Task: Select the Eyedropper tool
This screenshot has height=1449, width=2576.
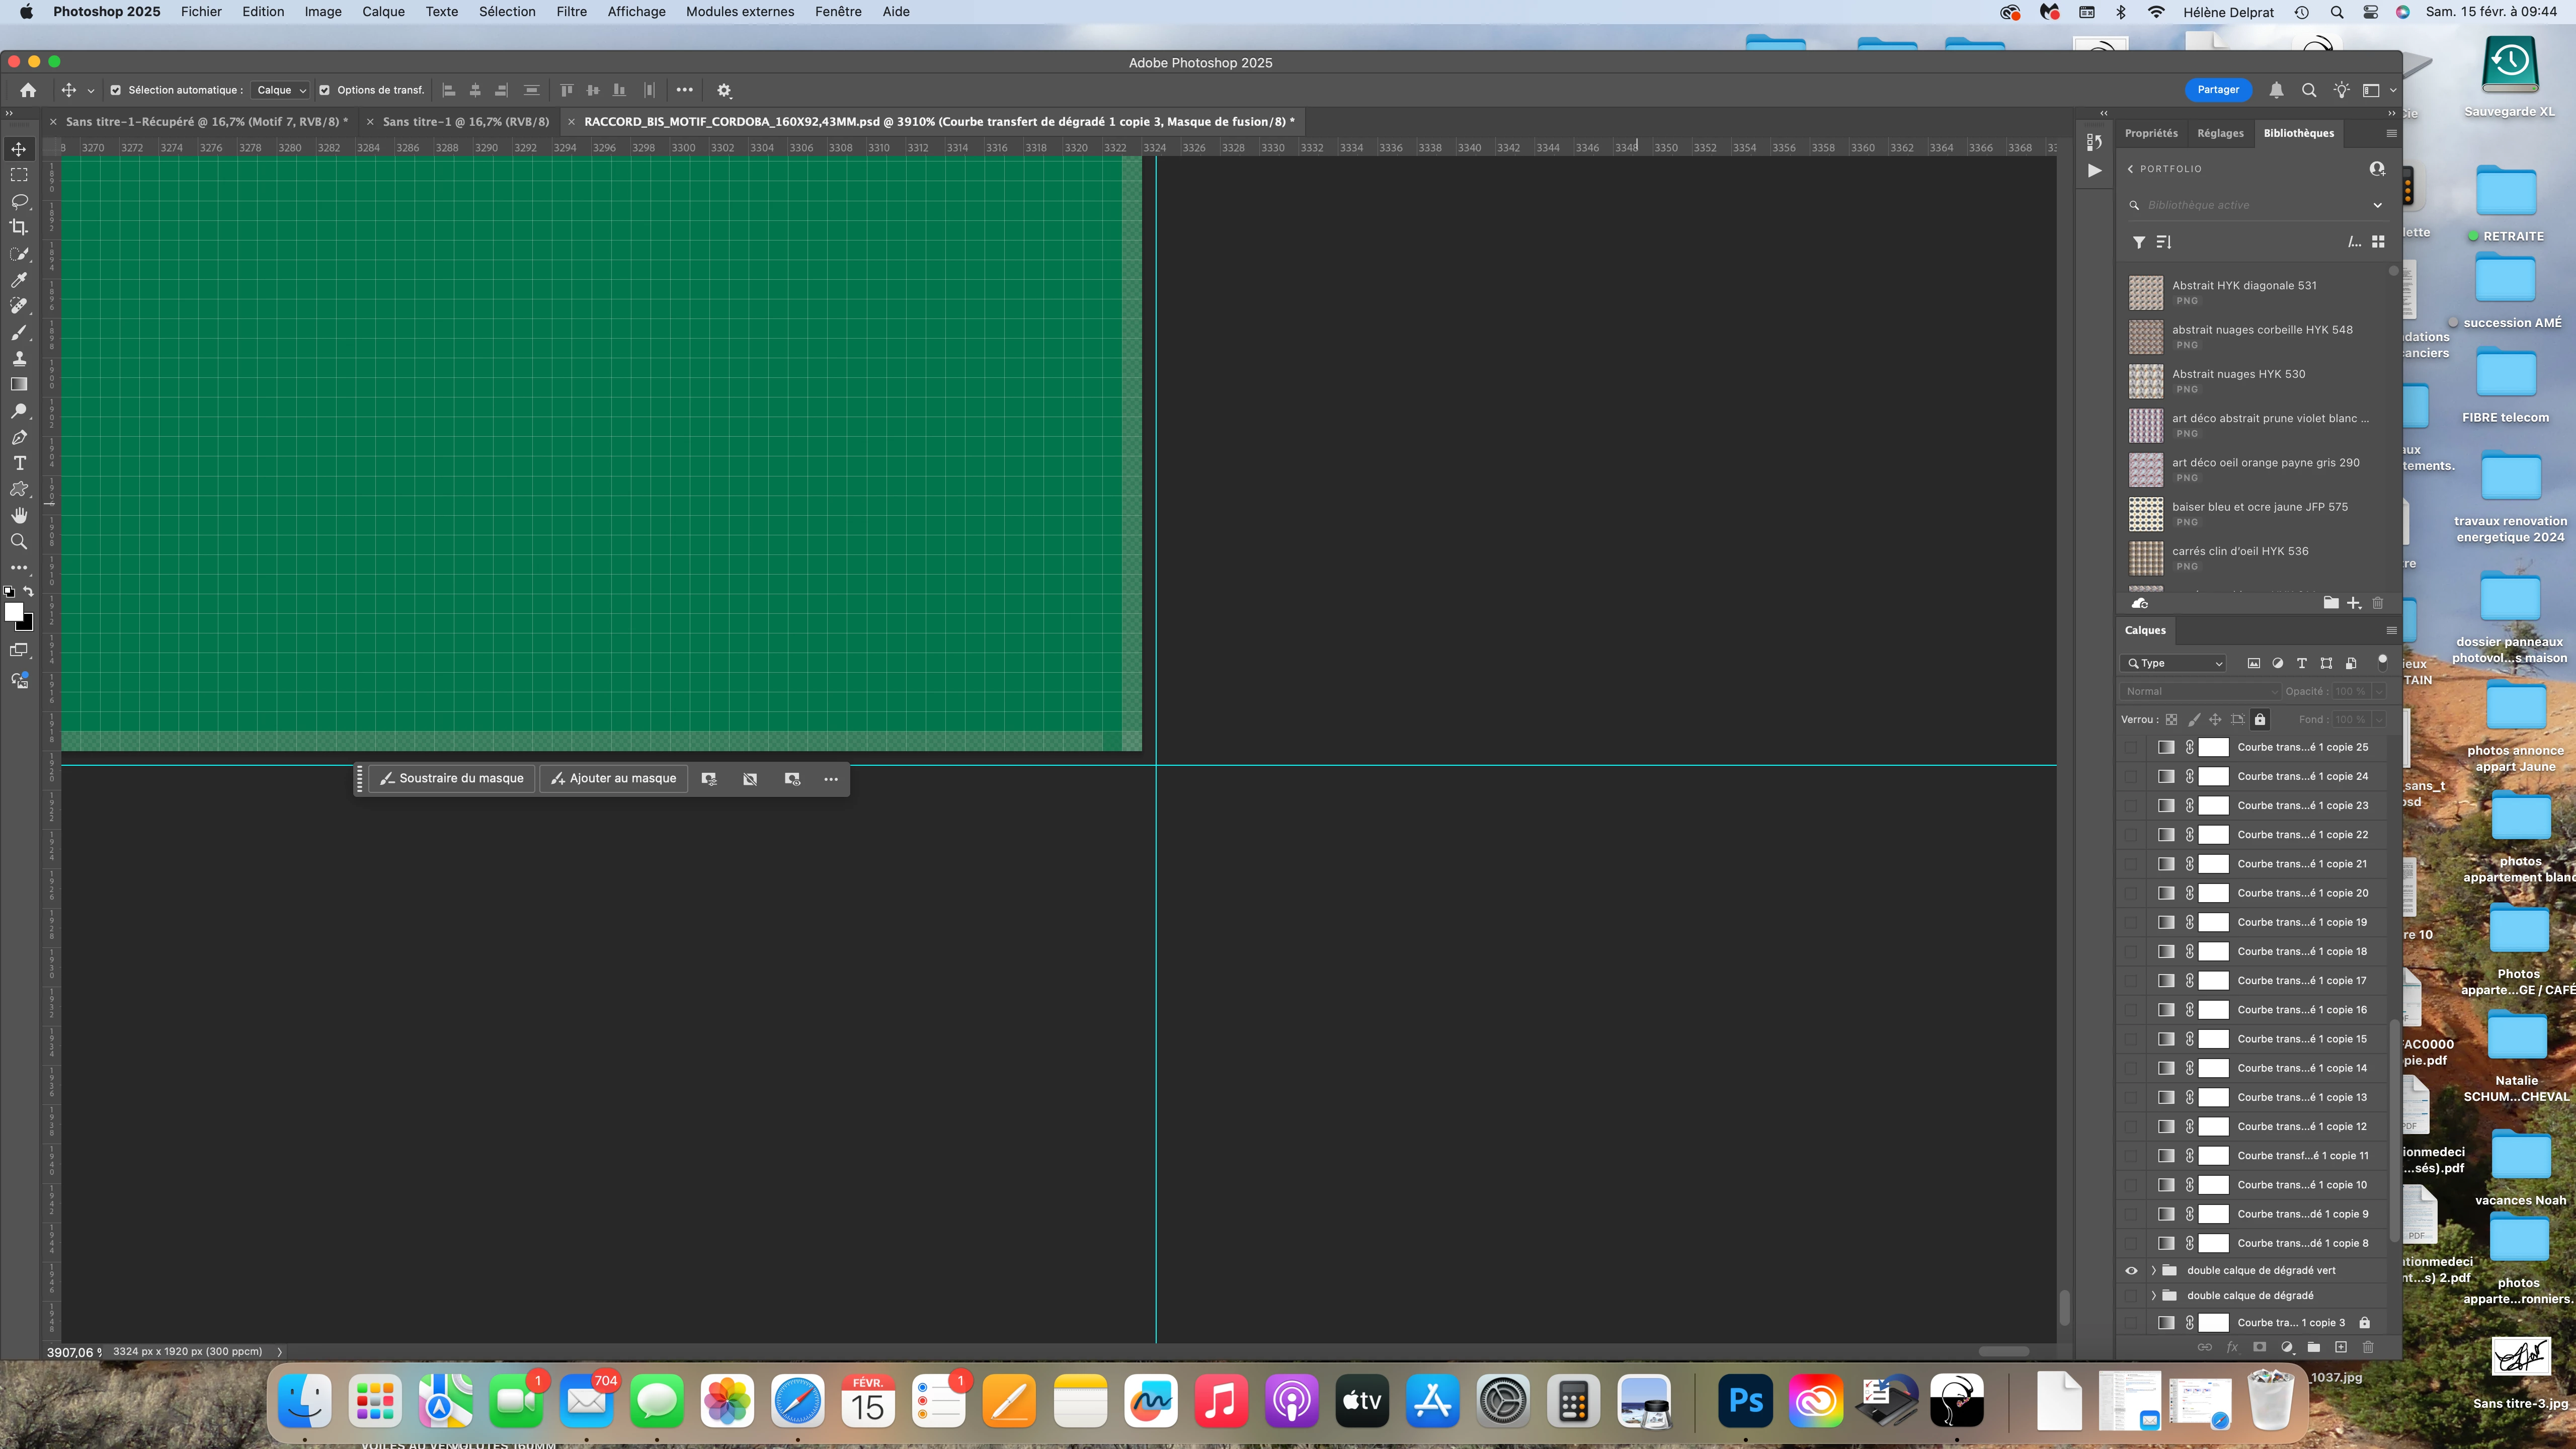Action: (19, 280)
